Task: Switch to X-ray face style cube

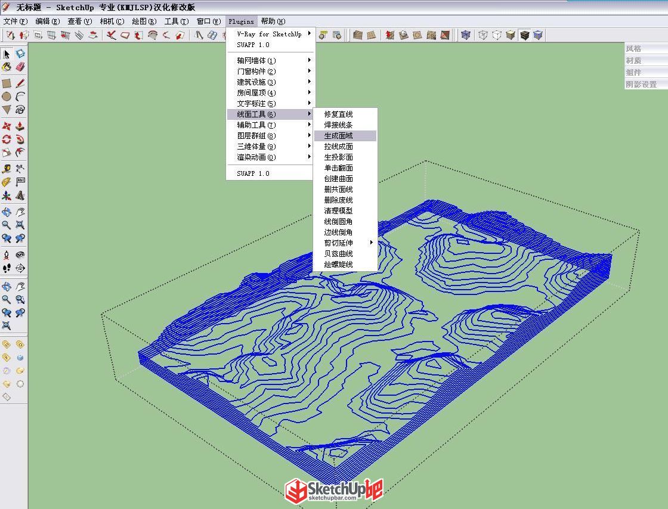Action: 466,35
